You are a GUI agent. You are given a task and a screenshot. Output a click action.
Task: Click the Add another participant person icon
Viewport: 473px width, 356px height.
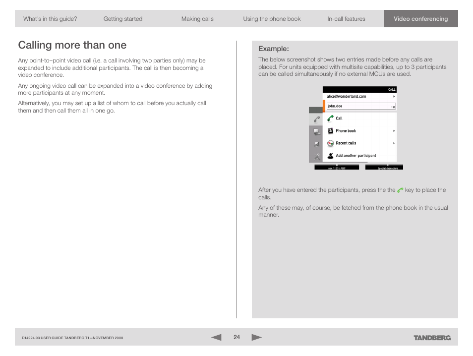pyautogui.click(x=330, y=156)
